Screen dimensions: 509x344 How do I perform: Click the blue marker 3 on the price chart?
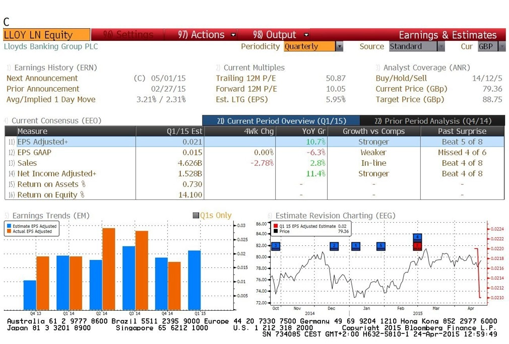[x=276, y=246]
